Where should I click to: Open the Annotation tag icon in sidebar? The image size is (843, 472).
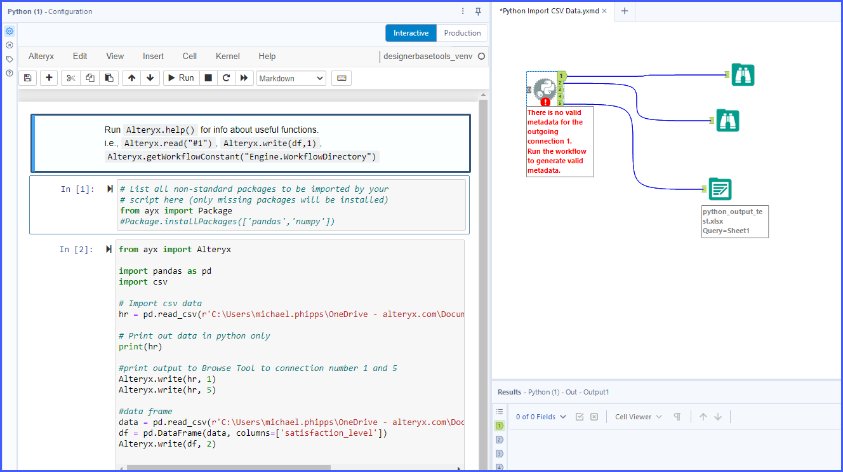[x=10, y=59]
